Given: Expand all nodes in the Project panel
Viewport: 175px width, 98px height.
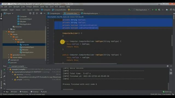Looking at the screenshot, I should [33, 13].
